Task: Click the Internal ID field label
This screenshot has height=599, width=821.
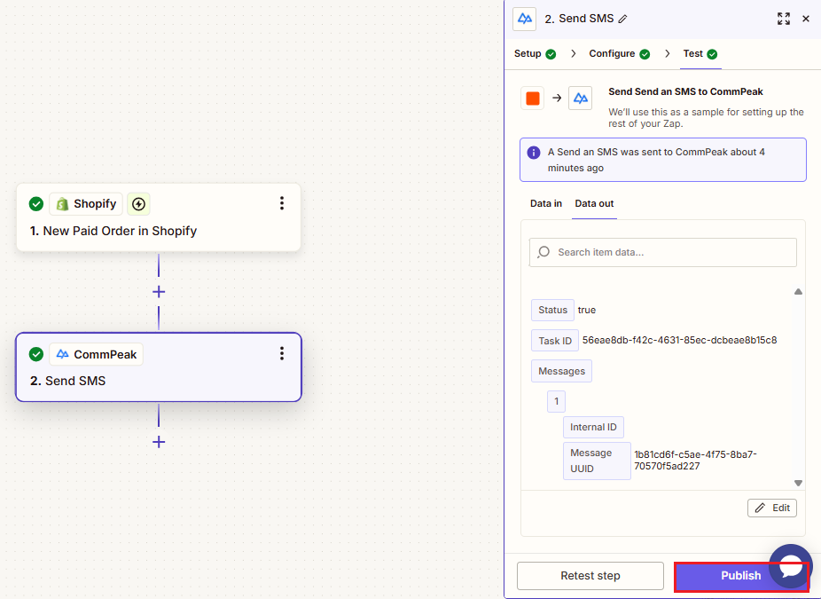Action: click(593, 427)
